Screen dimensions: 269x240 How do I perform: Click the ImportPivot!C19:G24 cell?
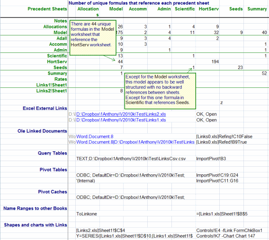(x=217, y=175)
